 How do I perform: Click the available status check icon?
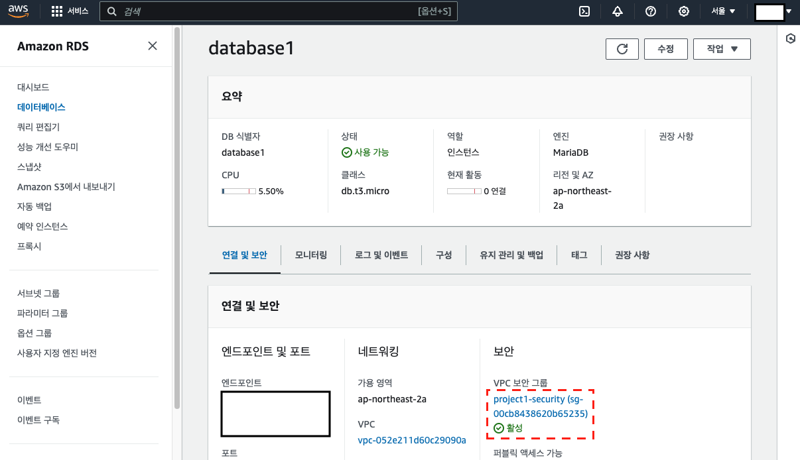(346, 152)
